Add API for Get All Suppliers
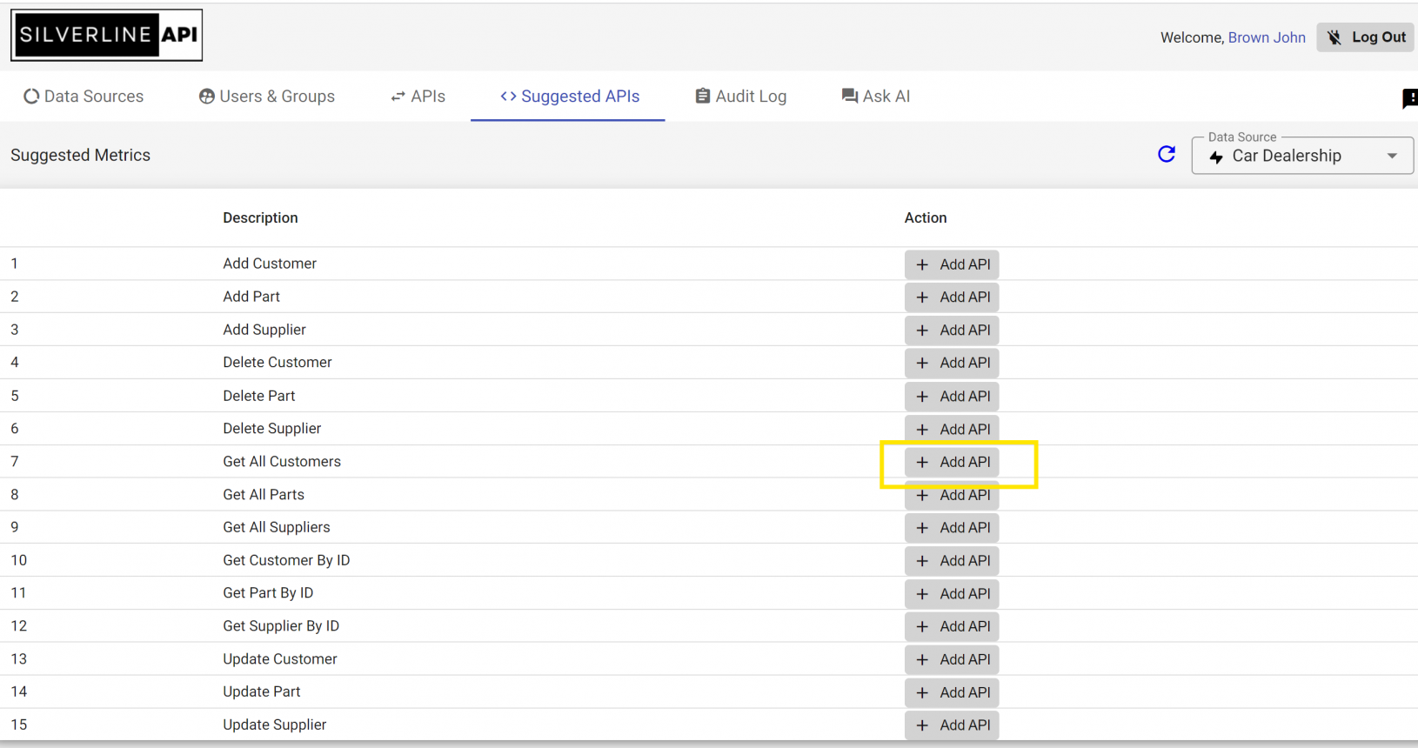 (952, 528)
